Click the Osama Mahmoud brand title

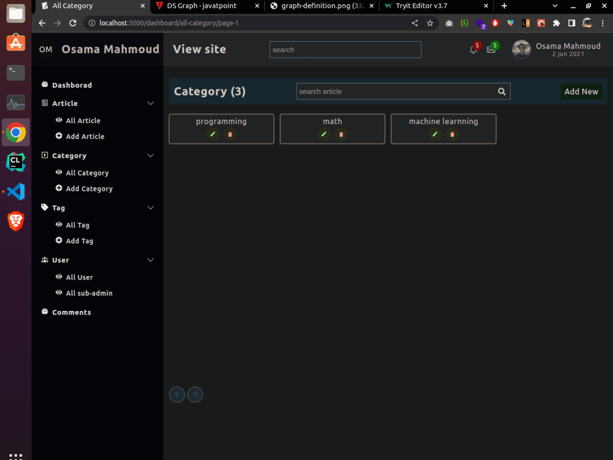pos(110,49)
